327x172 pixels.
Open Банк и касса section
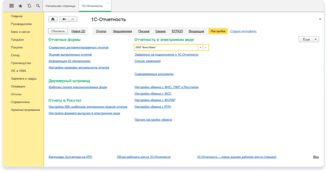click(x=20, y=32)
